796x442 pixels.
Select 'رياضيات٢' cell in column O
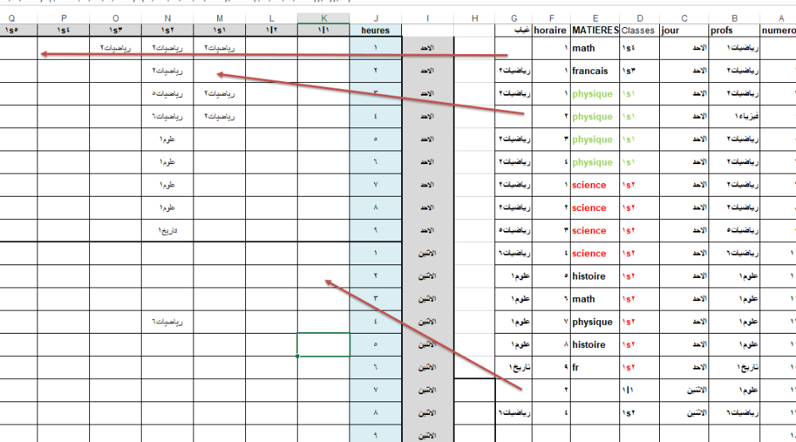(115, 49)
